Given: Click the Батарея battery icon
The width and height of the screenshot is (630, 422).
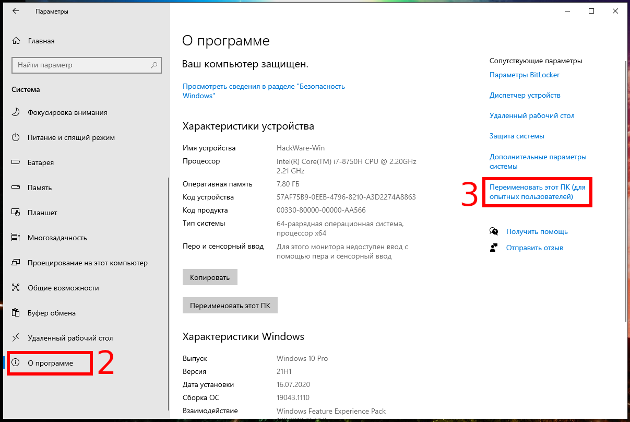Looking at the screenshot, I should [16, 162].
